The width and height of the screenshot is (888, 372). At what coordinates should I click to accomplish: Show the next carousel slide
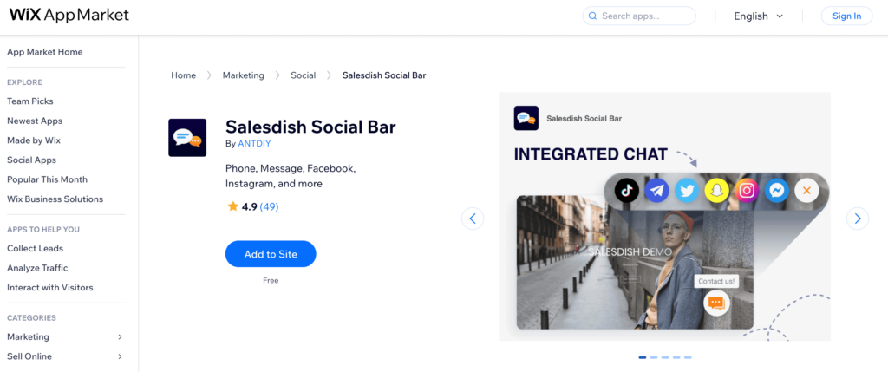point(858,218)
